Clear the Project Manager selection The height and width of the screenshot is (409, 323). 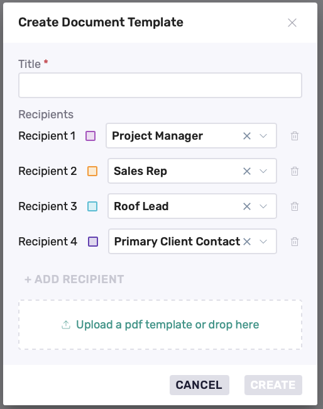247,136
